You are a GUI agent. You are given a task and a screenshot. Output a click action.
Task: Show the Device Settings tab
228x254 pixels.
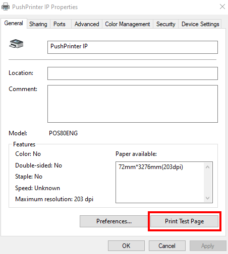[x=200, y=24]
